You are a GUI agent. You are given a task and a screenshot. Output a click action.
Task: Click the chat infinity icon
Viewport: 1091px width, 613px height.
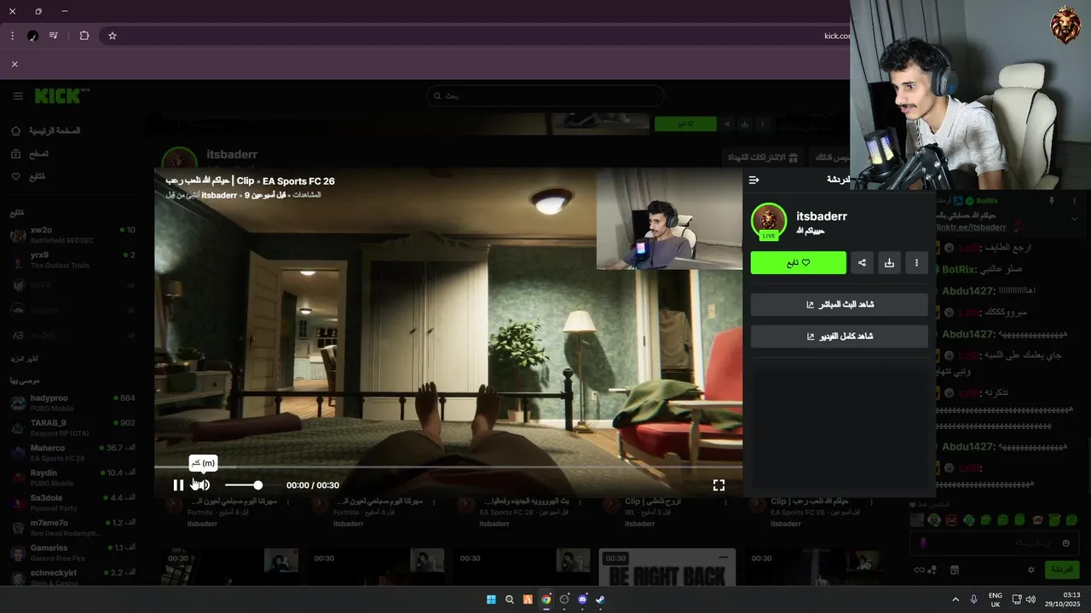pyautogui.click(x=918, y=570)
